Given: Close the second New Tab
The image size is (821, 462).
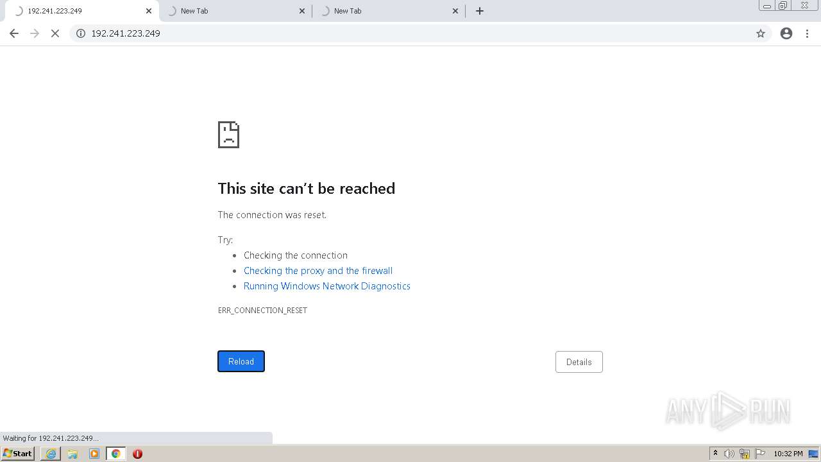Looking at the screenshot, I should click(x=303, y=11).
